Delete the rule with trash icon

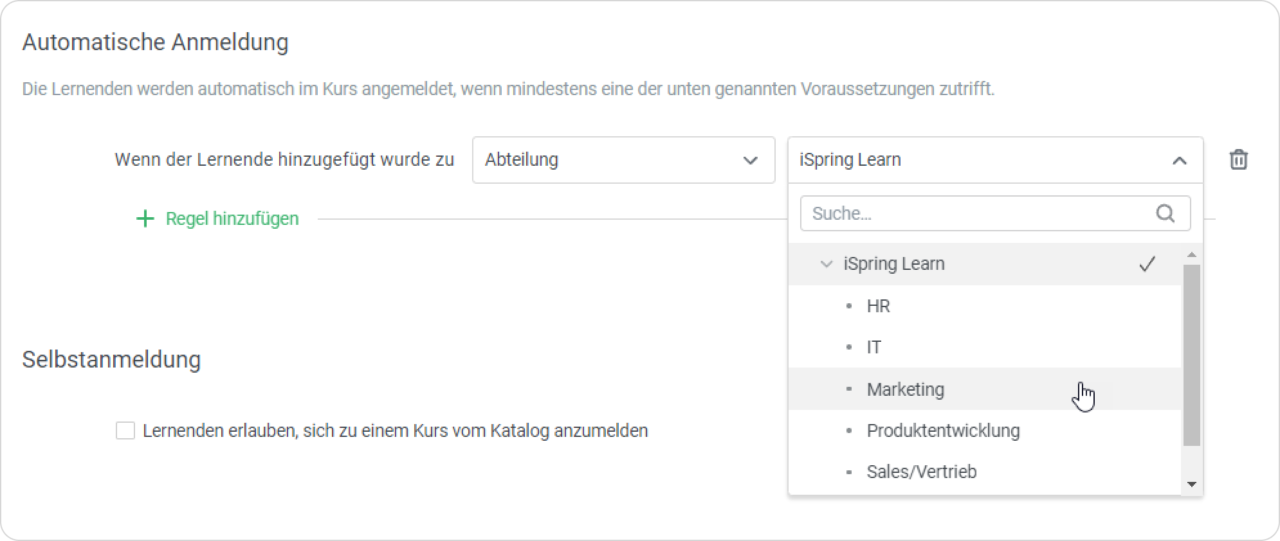1238,159
